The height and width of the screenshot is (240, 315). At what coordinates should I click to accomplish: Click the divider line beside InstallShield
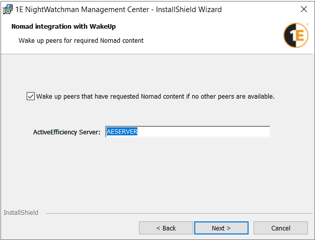point(176,213)
